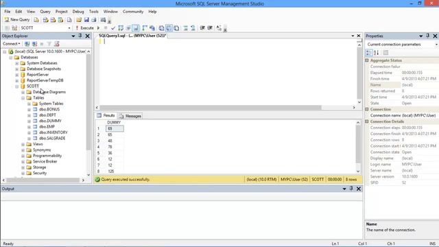439x247 pixels.
Task: Click the Database Engine Query icon
Action: (36, 20)
